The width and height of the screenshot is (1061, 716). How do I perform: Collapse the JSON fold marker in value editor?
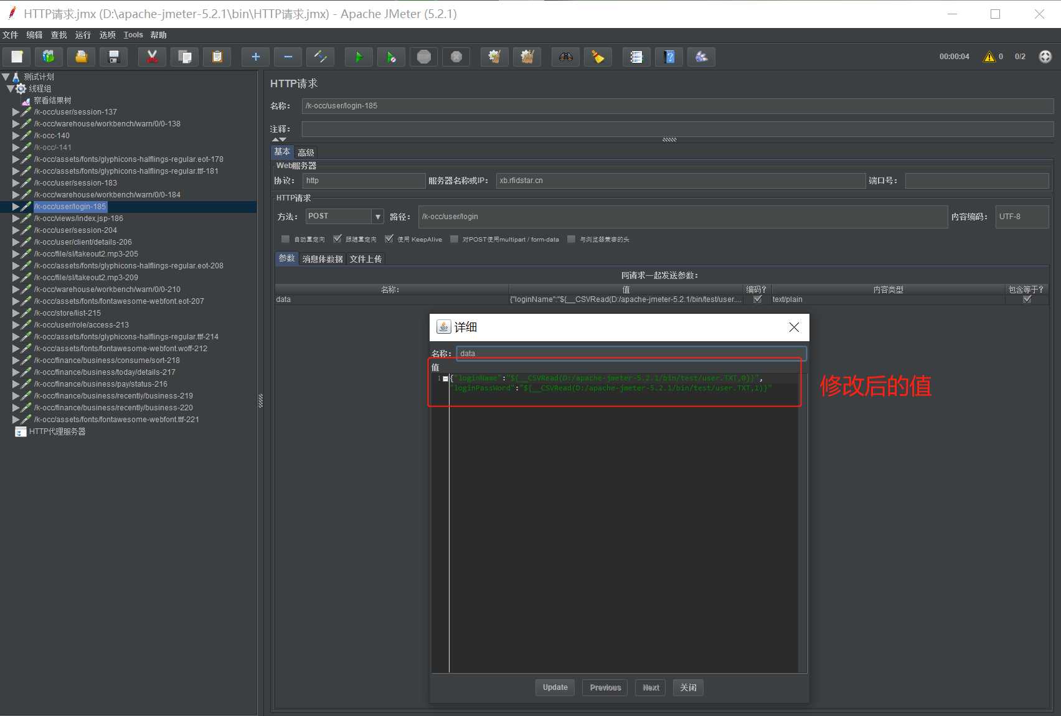445,379
